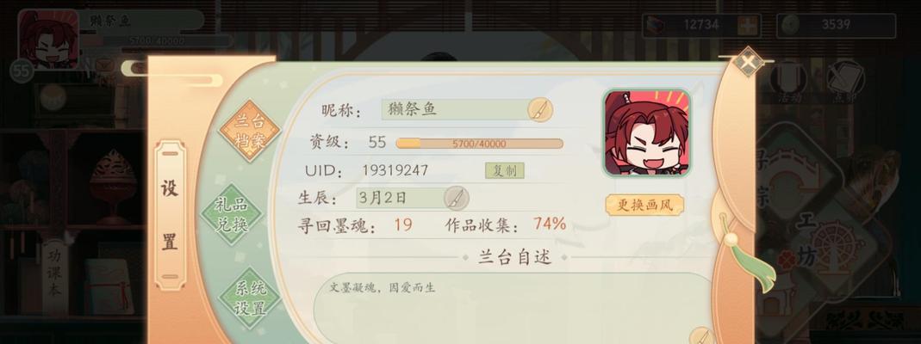This screenshot has height=344, width=921.
Task: Click the nickname input field 獭祭鱼
Action: tap(456, 109)
